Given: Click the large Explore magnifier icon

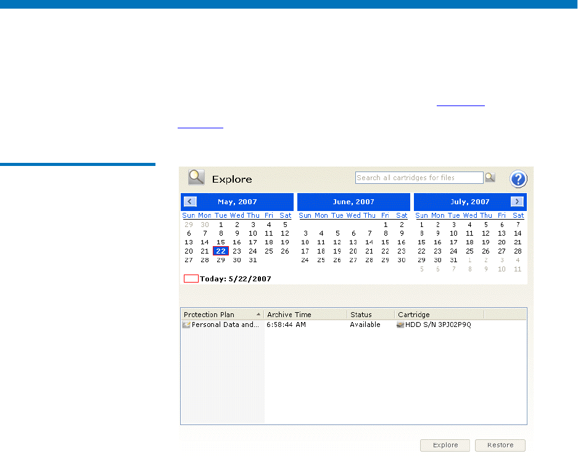Looking at the screenshot, I should pos(197,178).
